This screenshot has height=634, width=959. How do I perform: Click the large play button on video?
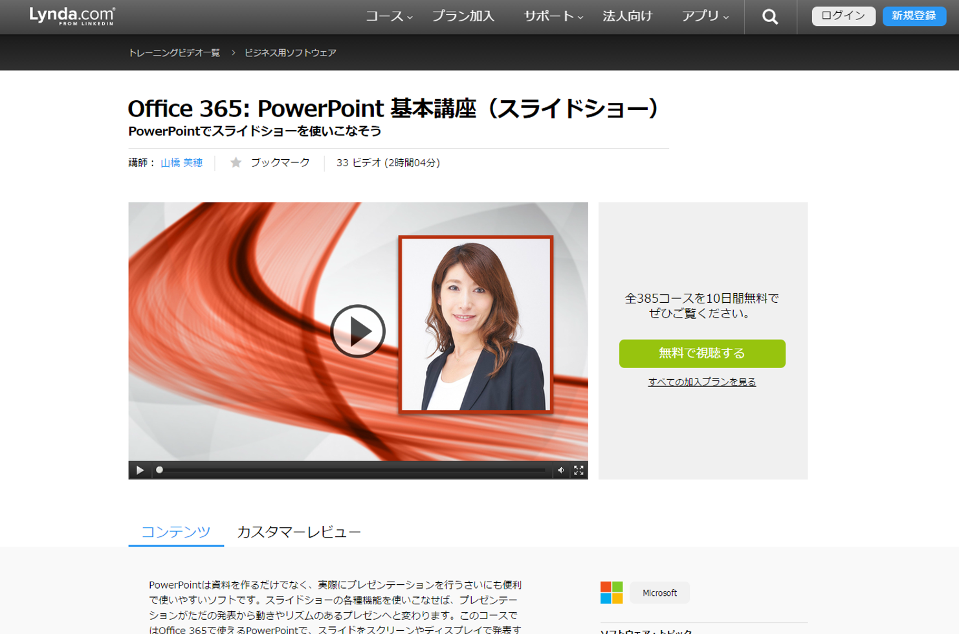point(358,331)
